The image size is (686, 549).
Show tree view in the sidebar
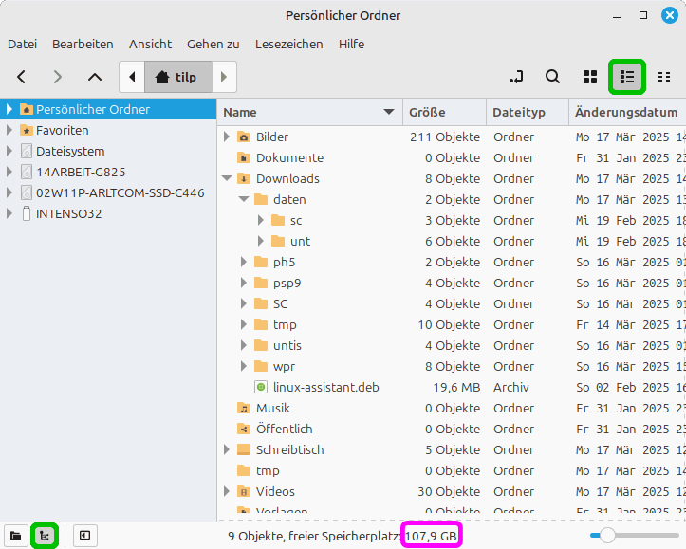(44, 536)
